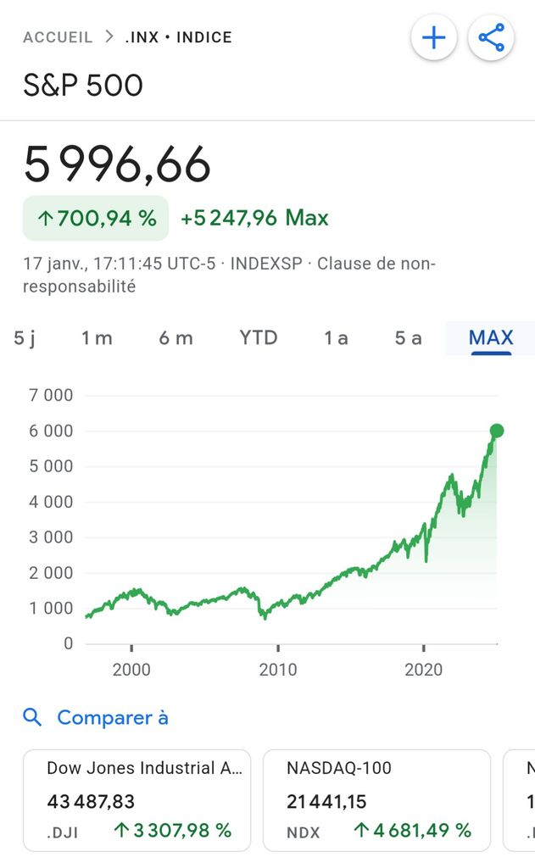Viewport: 535px width, 868px height.
Task: Click the green endpoint dot on the chart
Action: pos(497,431)
